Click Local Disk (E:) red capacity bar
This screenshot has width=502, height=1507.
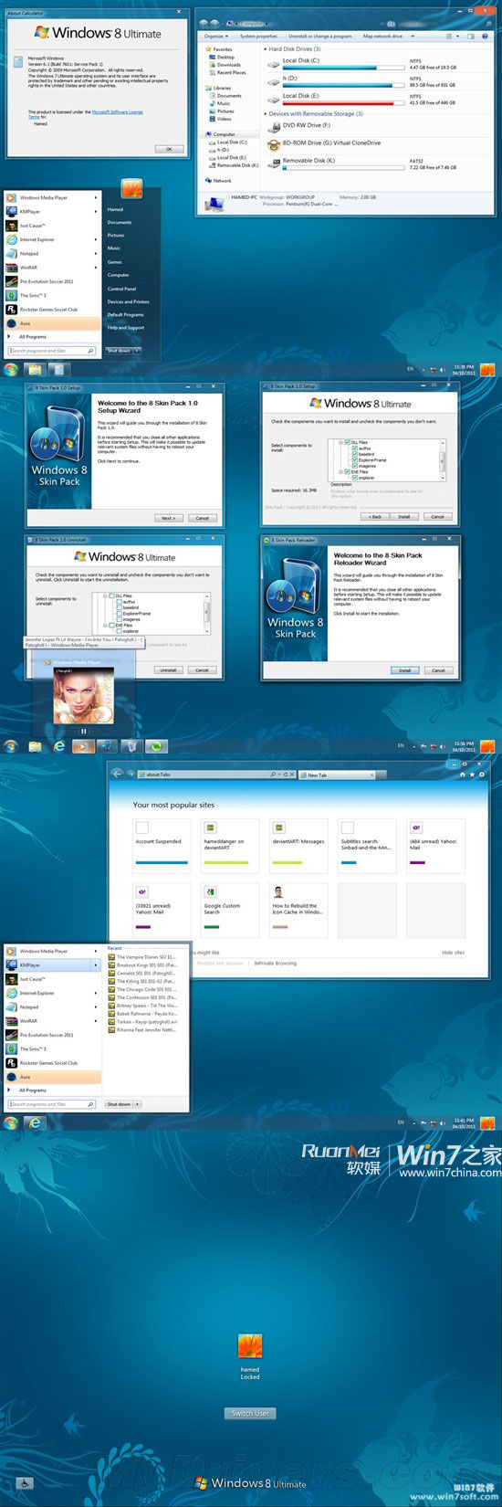(x=343, y=102)
